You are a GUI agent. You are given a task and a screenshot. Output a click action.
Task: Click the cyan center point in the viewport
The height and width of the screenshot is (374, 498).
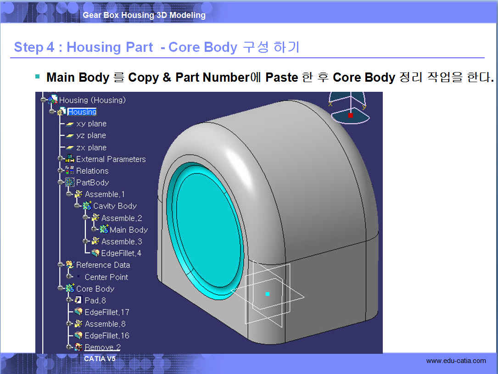[268, 294]
